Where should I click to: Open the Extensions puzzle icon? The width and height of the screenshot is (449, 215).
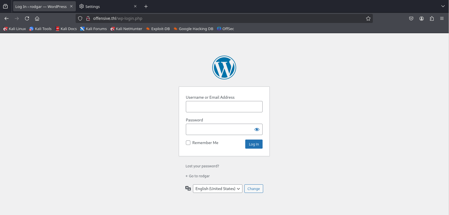432,18
